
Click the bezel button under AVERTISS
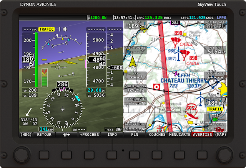point(202,155)
